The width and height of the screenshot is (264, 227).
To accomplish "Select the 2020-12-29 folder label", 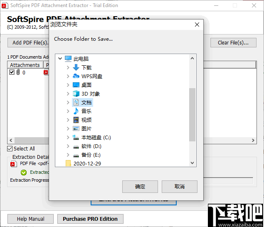I will [x=87, y=163].
